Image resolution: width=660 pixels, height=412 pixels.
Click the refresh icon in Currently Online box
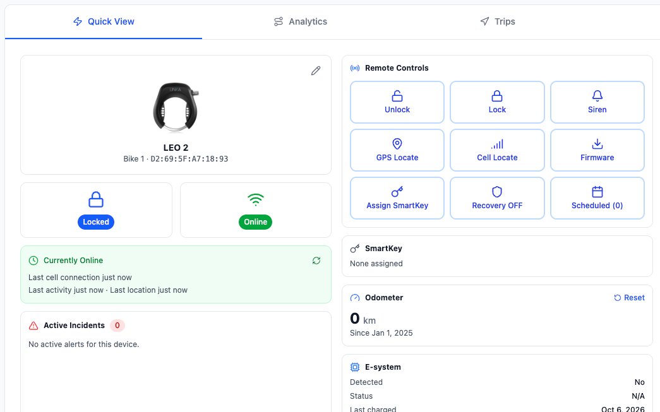316,261
